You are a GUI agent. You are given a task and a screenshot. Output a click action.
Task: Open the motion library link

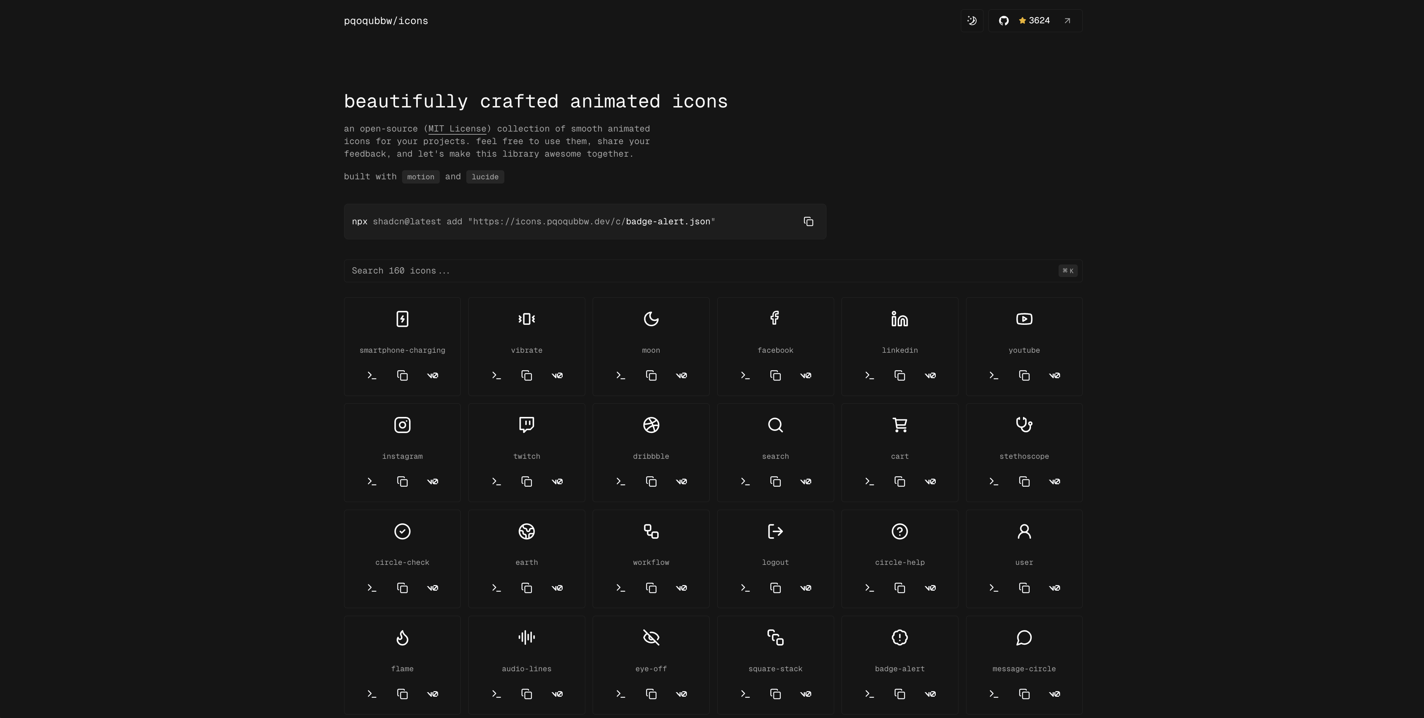click(x=421, y=177)
